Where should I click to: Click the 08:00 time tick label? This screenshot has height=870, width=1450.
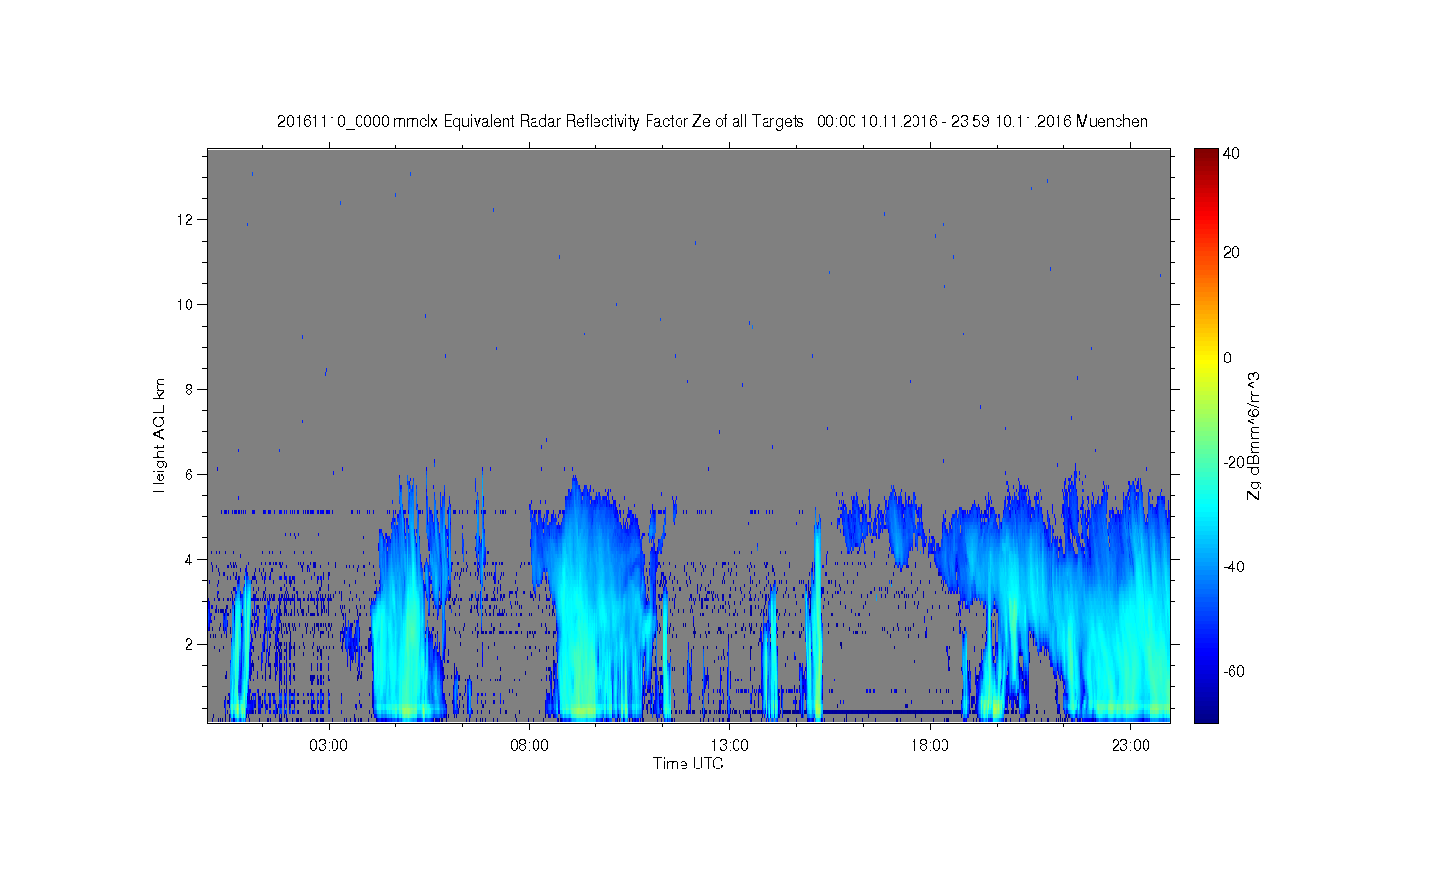point(530,746)
